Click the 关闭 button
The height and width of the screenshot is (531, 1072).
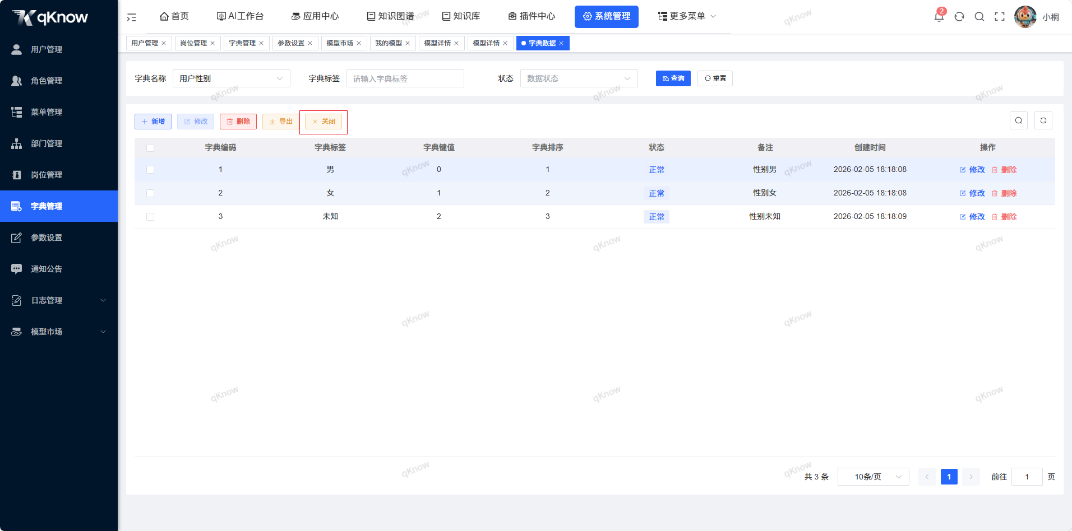(x=324, y=122)
